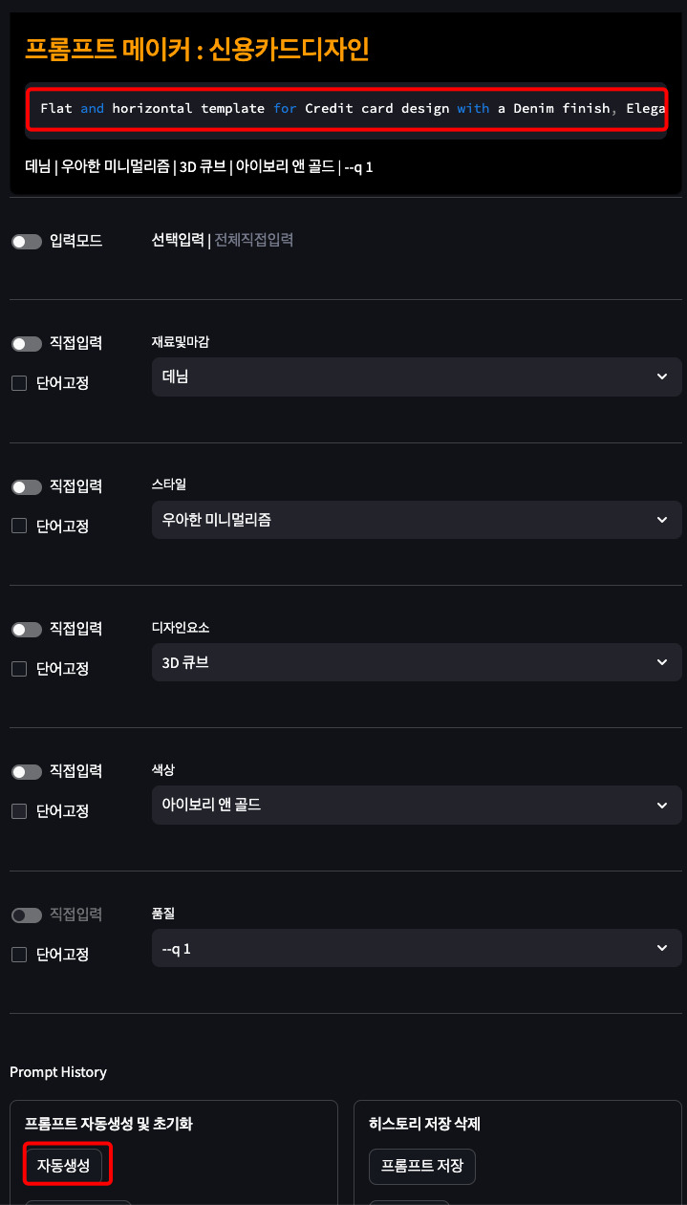Check 단어고정 under 디자인요소

[17, 668]
